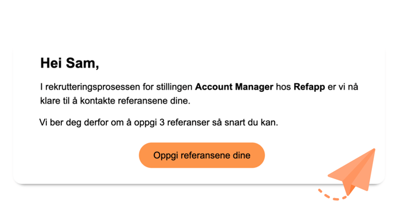Viewport: 398px width, 223px height.
Task: Click the 'Oppgi referansene dine' button
Action: (202, 155)
